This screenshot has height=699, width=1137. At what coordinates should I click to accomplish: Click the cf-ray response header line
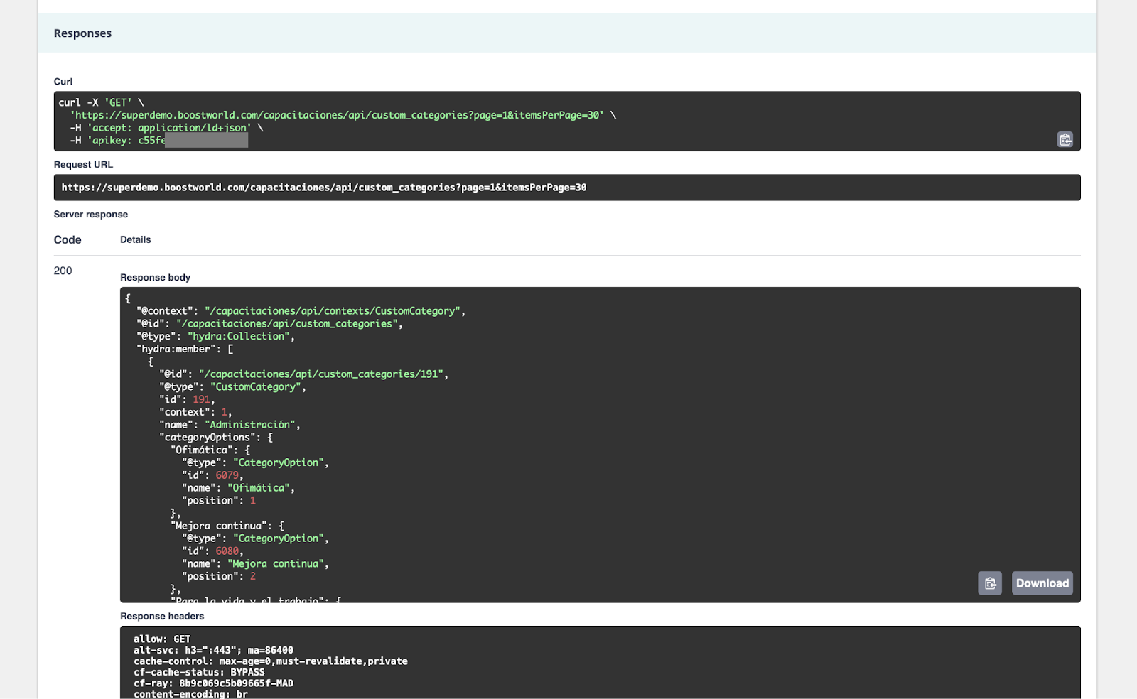click(x=213, y=683)
